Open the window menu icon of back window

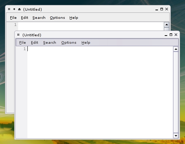pos(9,9)
